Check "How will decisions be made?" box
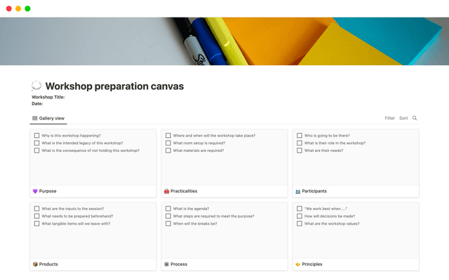Image resolution: width=449 pixels, height=280 pixels. click(299, 216)
